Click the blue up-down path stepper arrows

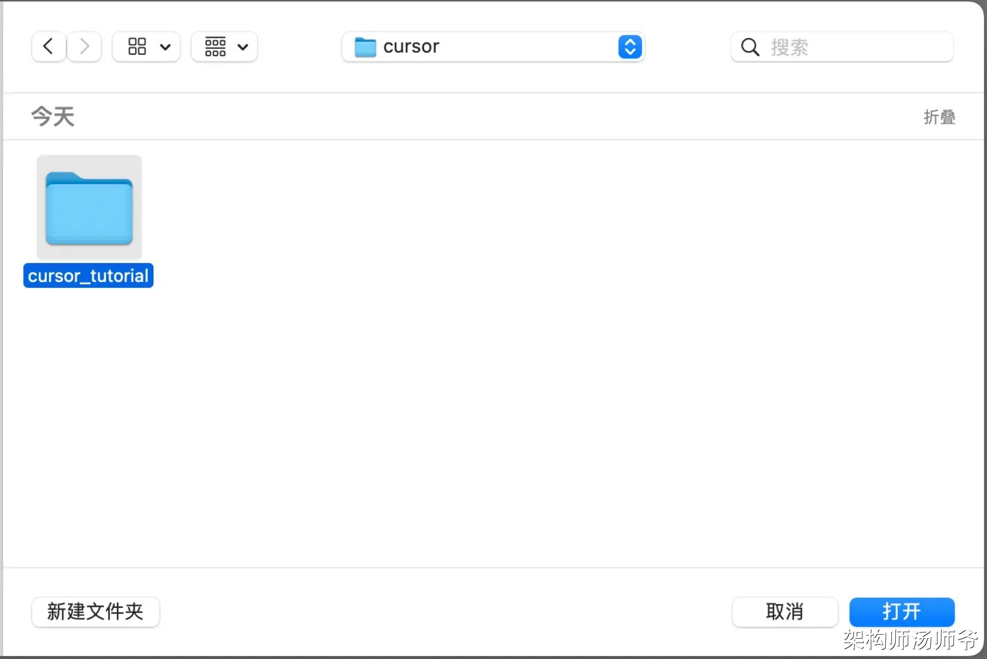(x=630, y=47)
